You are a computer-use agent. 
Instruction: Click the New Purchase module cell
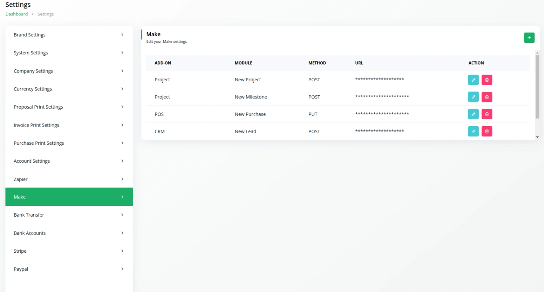coord(250,114)
